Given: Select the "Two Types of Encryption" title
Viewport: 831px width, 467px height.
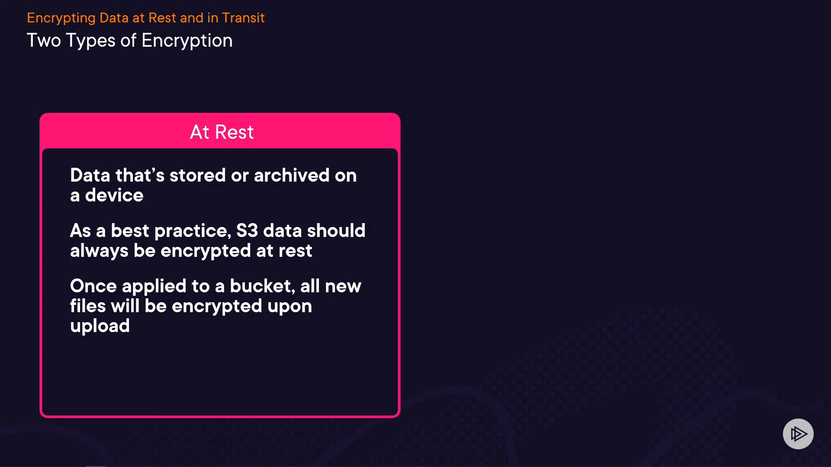Looking at the screenshot, I should coord(129,41).
